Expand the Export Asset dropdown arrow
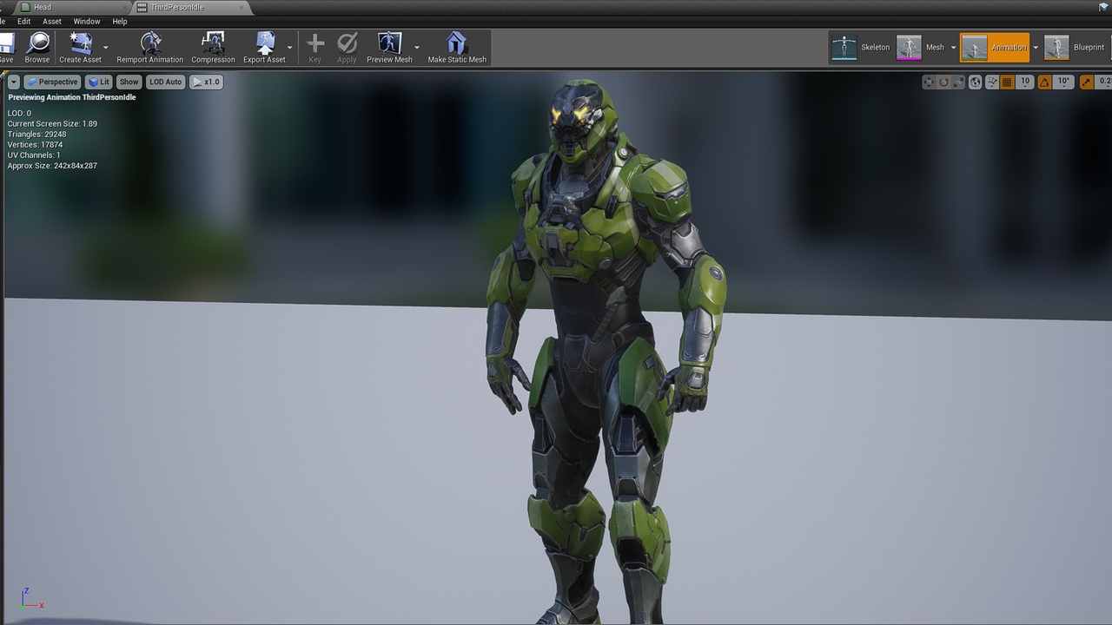 point(290,48)
